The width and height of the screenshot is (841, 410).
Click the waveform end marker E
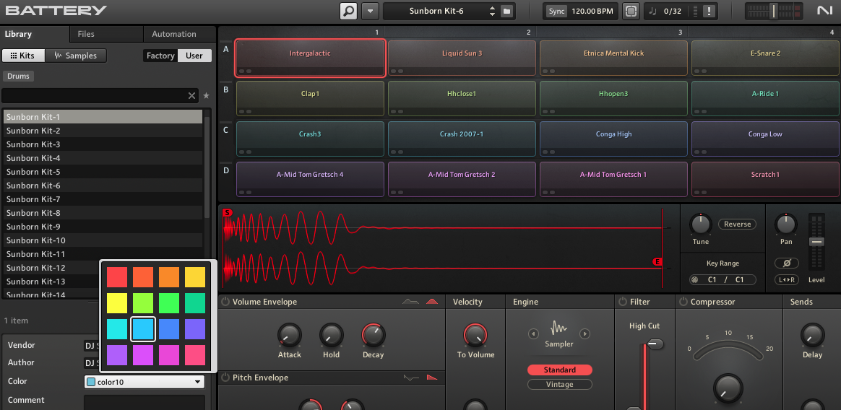(x=657, y=261)
